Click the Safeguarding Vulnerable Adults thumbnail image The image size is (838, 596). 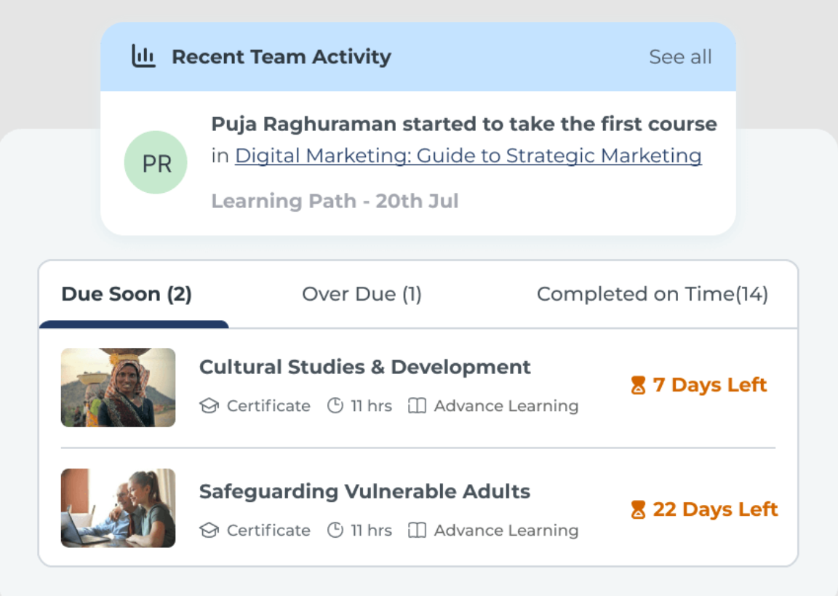click(x=118, y=508)
